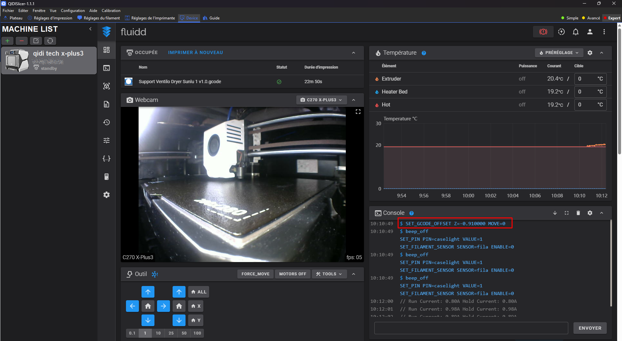Open the Calibration menu
The height and width of the screenshot is (341, 622).
pos(111,11)
